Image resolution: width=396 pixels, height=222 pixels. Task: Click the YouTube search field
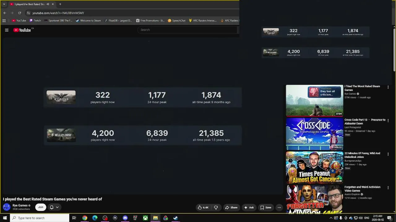click(187, 30)
